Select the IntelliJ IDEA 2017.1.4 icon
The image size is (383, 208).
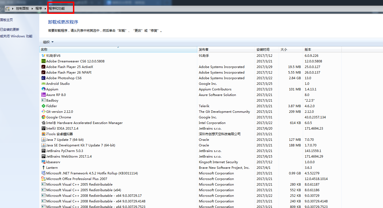44,128
